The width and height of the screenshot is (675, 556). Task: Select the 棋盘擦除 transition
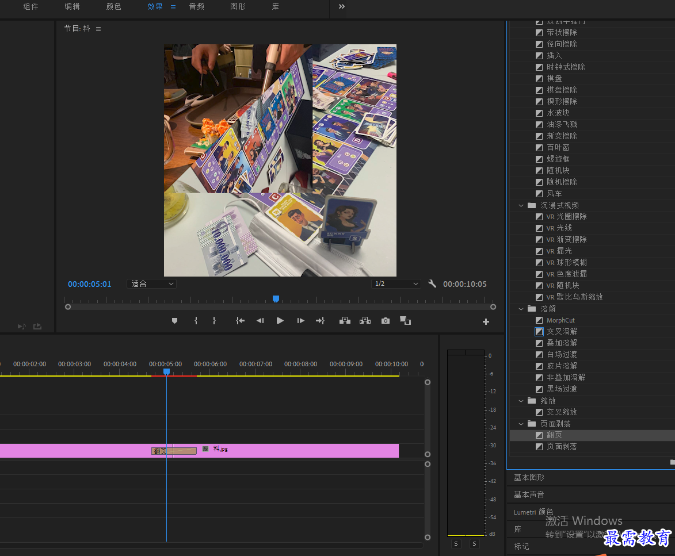[x=562, y=90]
